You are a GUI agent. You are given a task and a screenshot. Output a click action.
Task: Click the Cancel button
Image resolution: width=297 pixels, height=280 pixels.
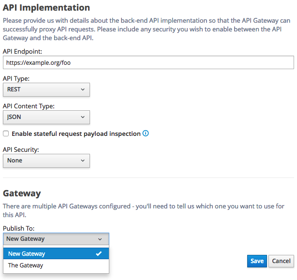coord(281,261)
